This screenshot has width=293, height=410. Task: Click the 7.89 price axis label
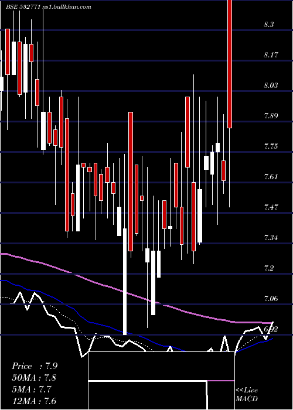click(271, 116)
